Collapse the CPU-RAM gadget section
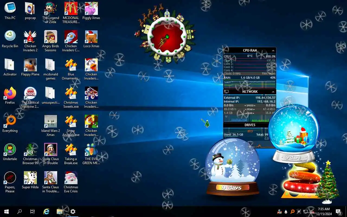Screen dimensions: 347x217 (273, 50)
